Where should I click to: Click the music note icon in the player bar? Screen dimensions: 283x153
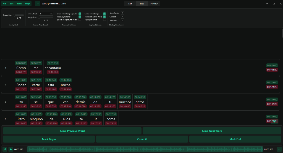point(5,149)
